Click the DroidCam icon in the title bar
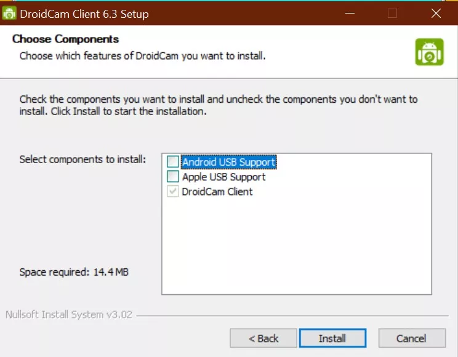458x357 pixels. pos(9,13)
